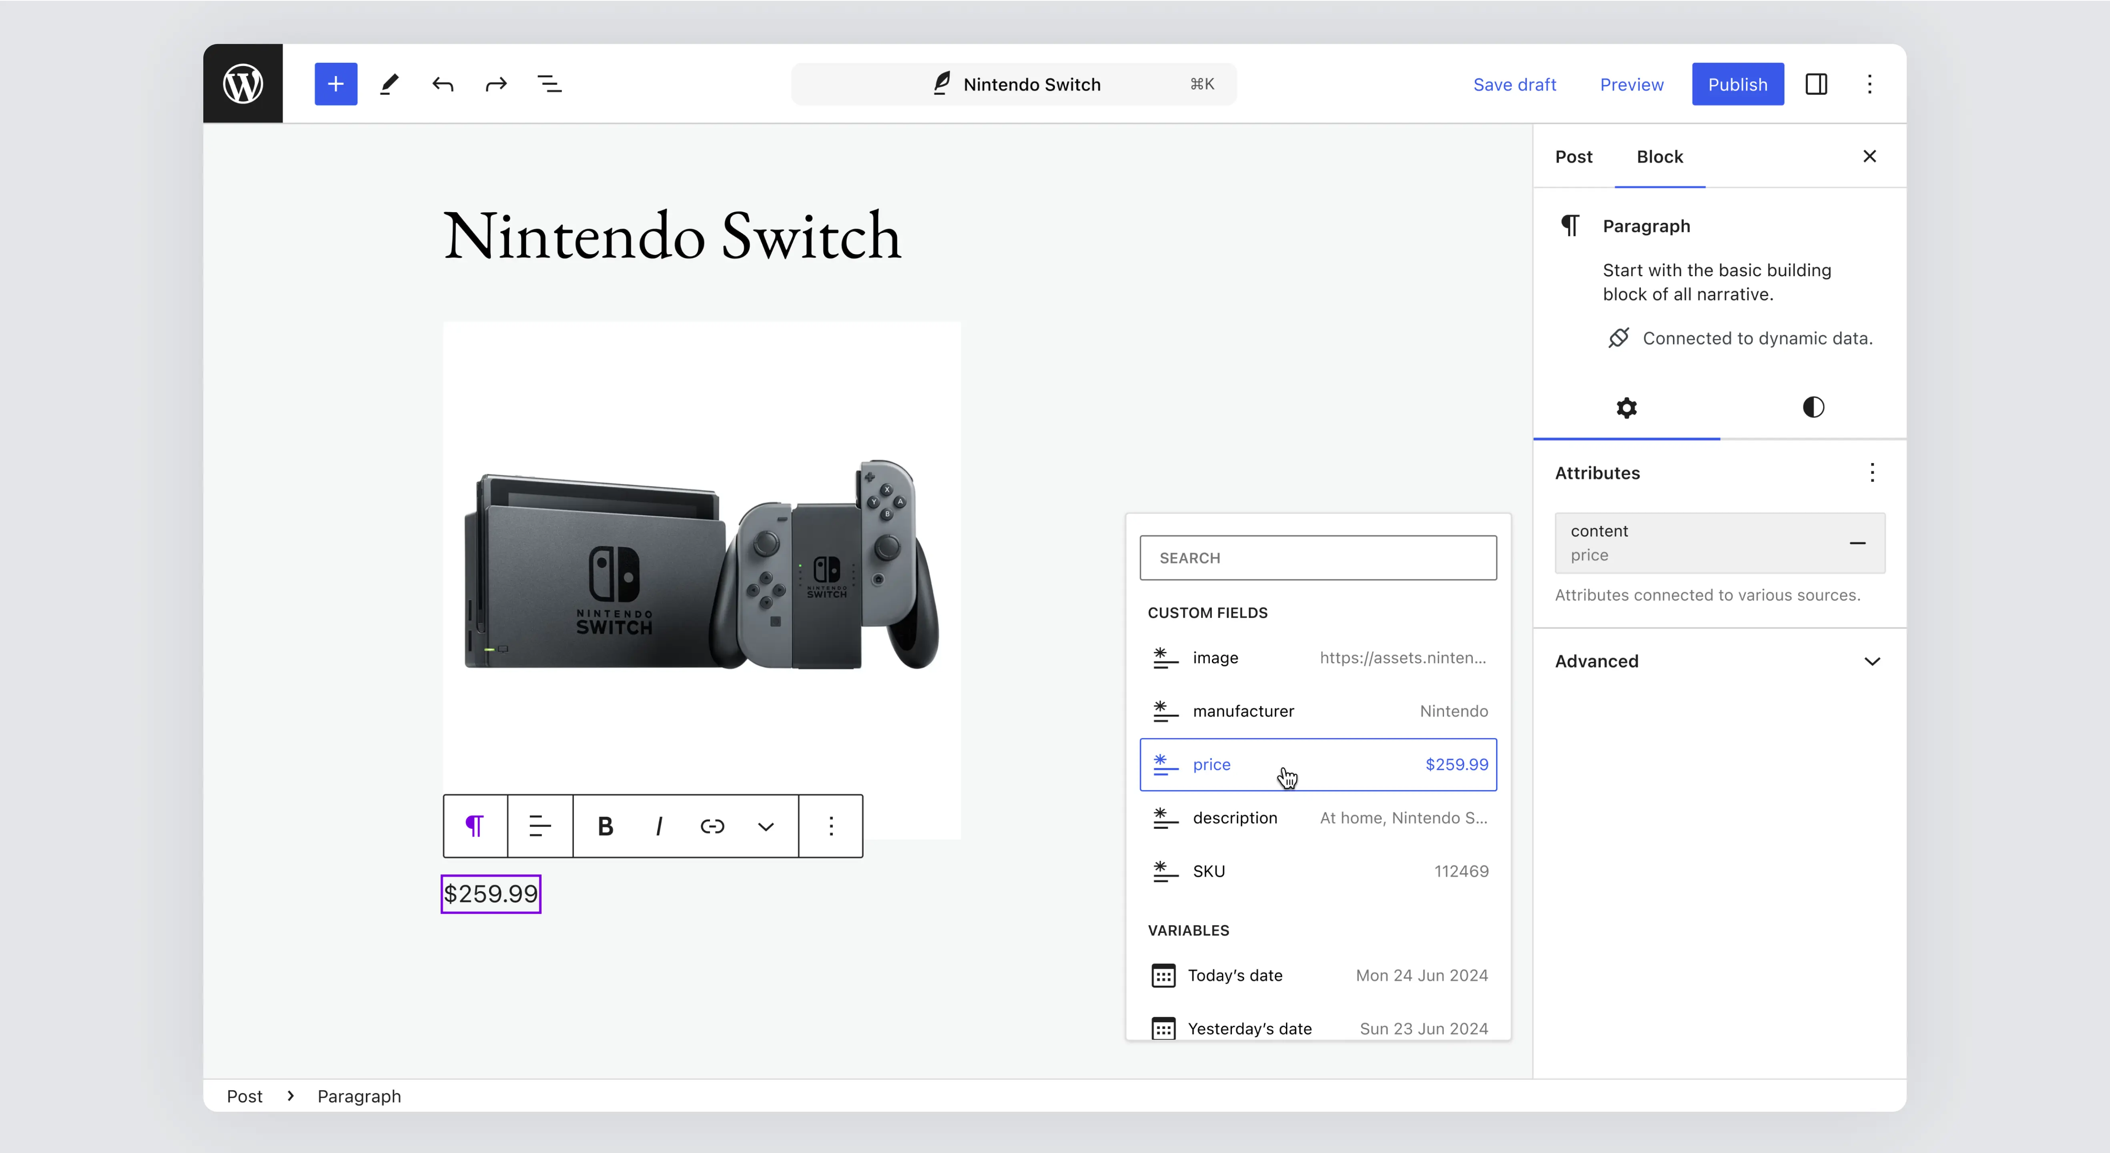
Task: Switch to block Styles half-circle tab
Action: click(1813, 407)
